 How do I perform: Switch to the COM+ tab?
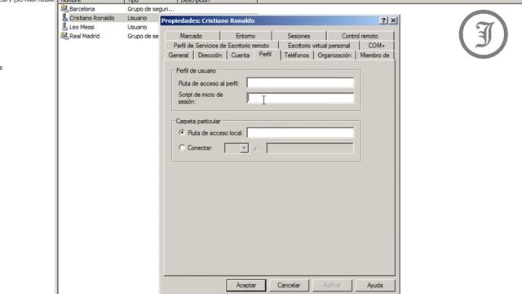377,46
